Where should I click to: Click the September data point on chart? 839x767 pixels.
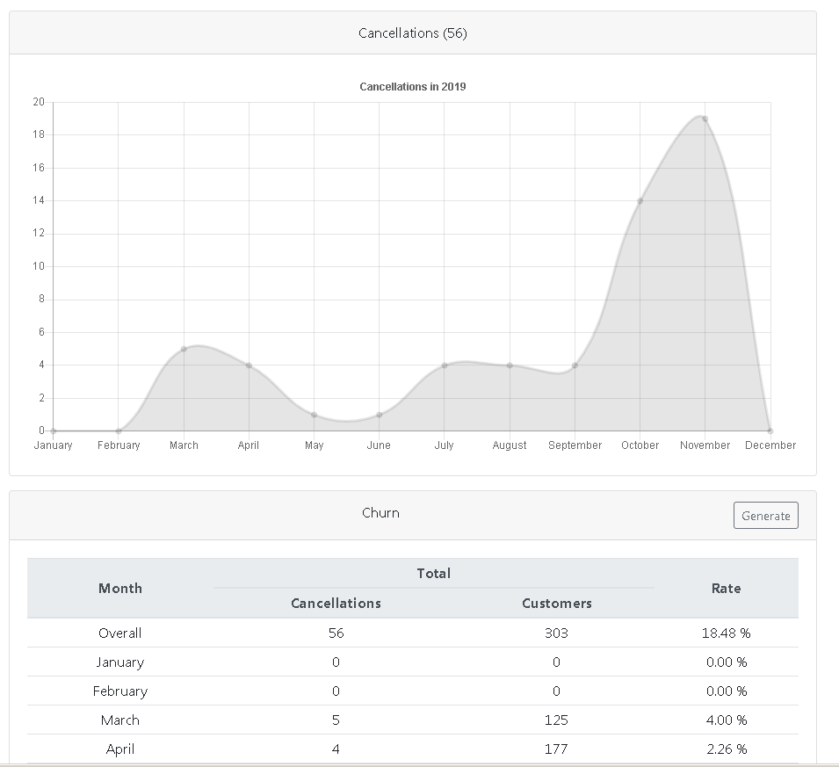coord(575,365)
